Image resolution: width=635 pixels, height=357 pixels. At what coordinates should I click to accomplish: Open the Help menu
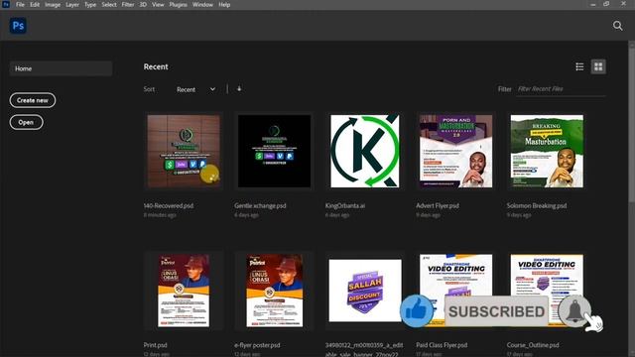(224, 5)
